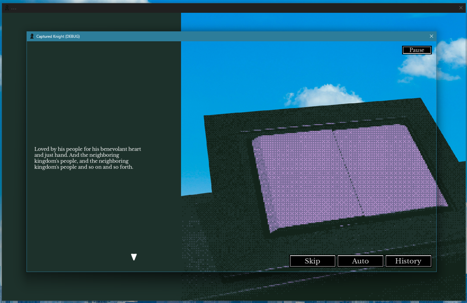Image resolution: width=467 pixels, height=303 pixels.
Task: Close the outer background window
Action: coord(461,8)
